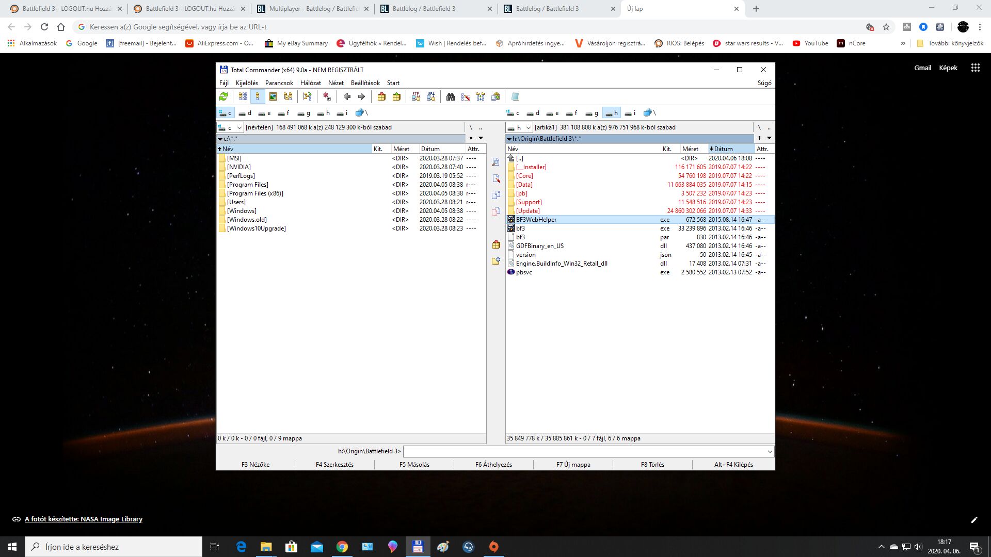Image resolution: width=991 pixels, height=557 pixels.
Task: Click the command line input field
Action: coord(583,452)
